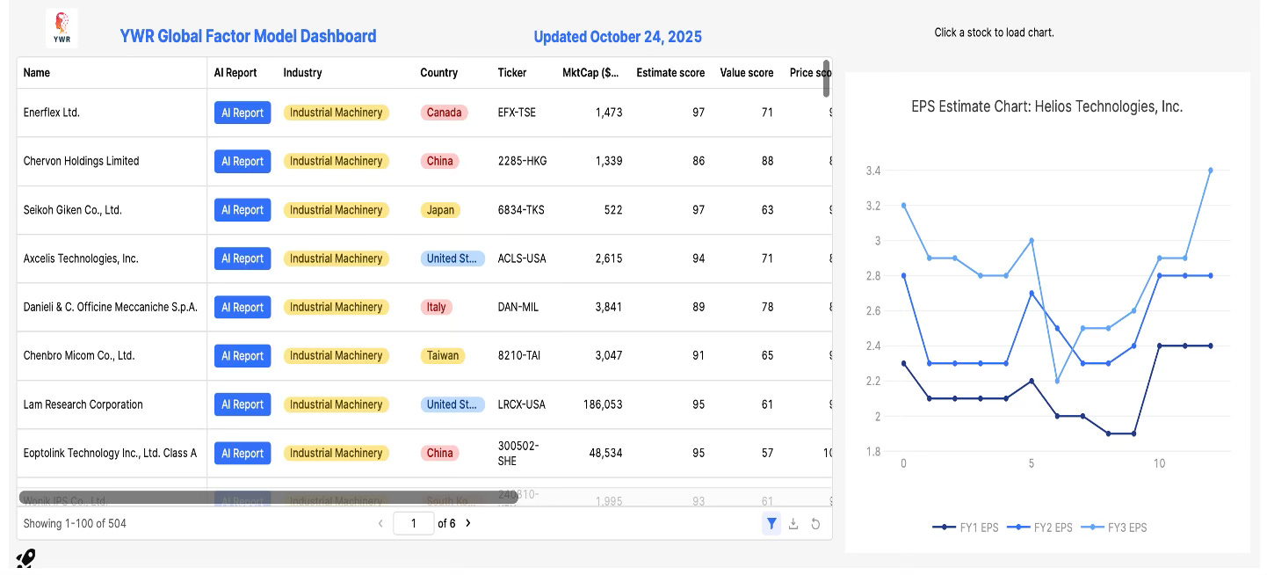Image resolution: width=1267 pixels, height=575 pixels.
Task: Click ticker DAN-MIL
Action: (x=518, y=307)
